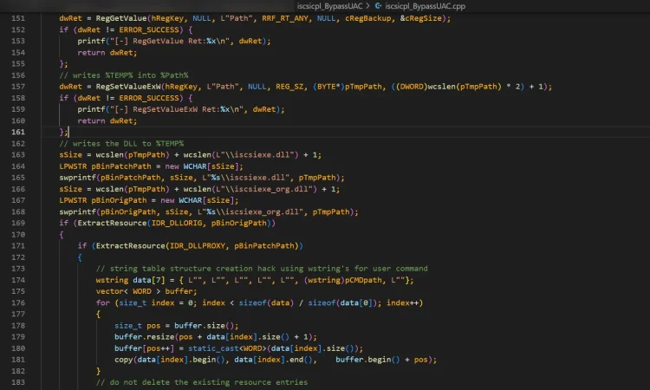The width and height of the screenshot is (650, 390).
Task: Click the "[-] RegGetValue Ret:%x\n" printf string
Action: (170, 41)
